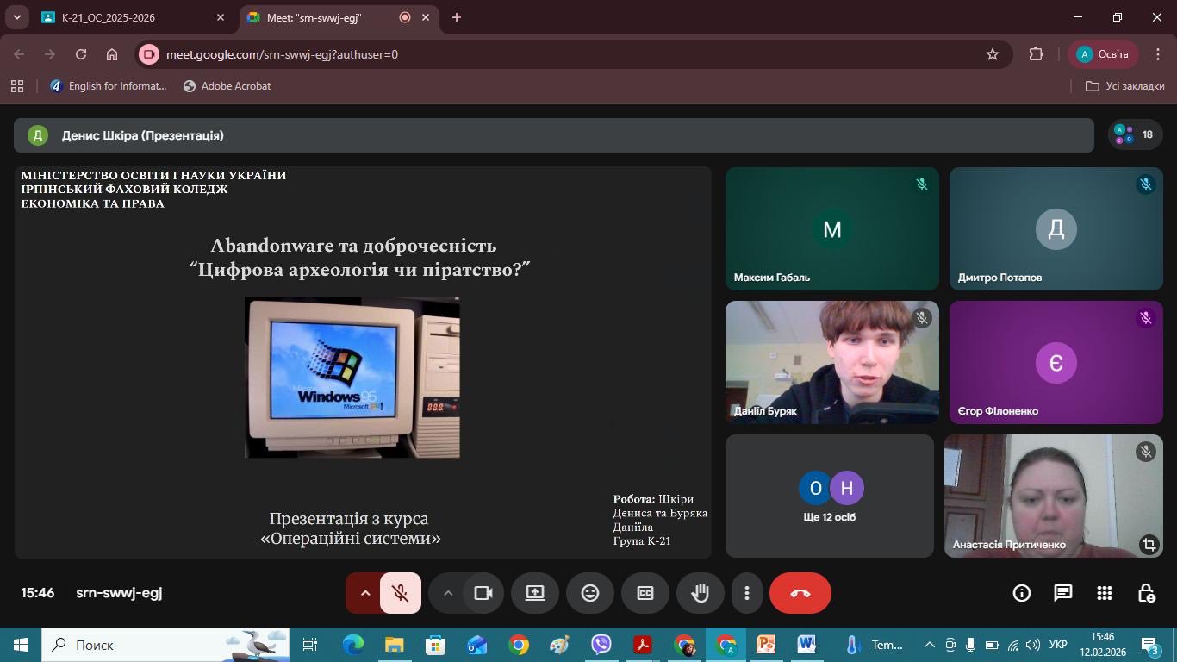
Task: Click muted mic icon on Єгор Філоненко tile
Action: pos(1146,318)
